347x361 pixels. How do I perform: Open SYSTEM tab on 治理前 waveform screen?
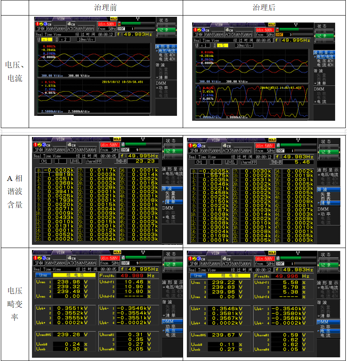[x=43, y=19]
